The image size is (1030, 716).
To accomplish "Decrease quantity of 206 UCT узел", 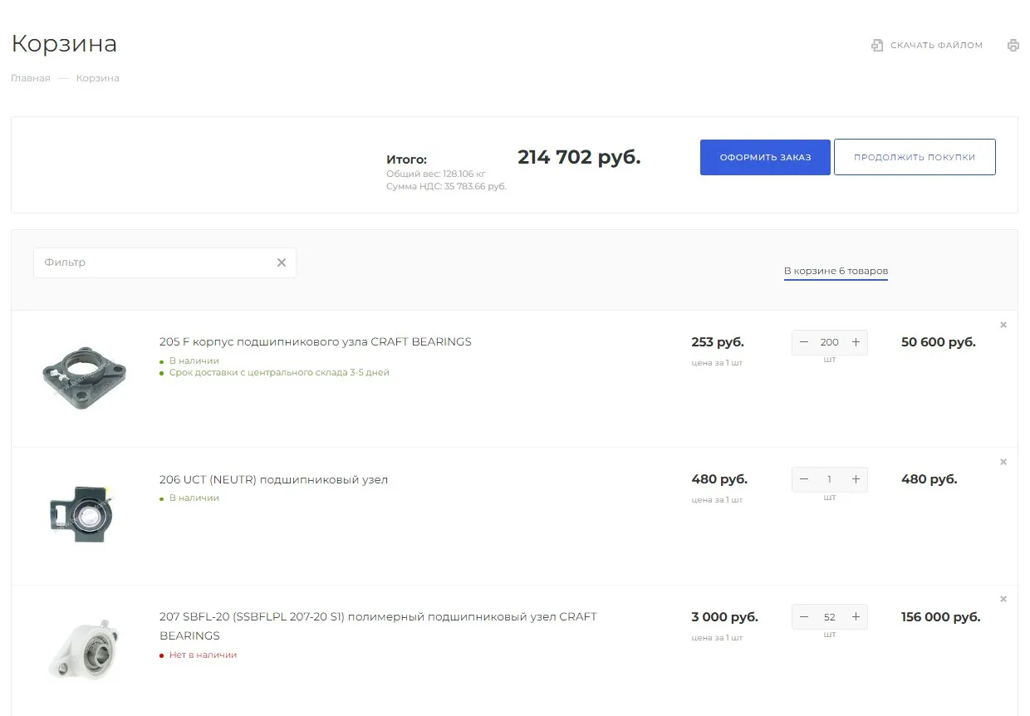I will tap(804, 479).
